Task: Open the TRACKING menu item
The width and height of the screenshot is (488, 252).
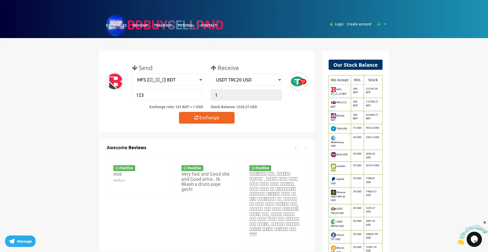Action: (163, 25)
